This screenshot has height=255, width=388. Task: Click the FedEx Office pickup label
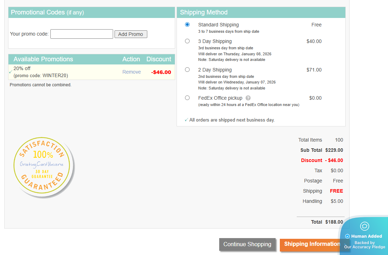point(220,98)
